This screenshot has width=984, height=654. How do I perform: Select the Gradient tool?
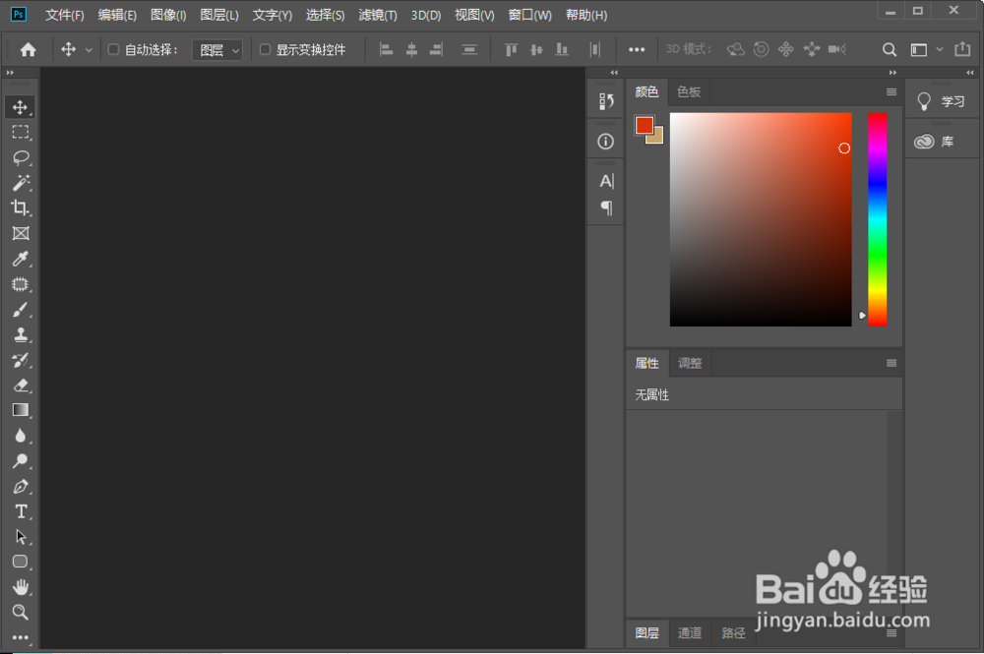tap(20, 410)
